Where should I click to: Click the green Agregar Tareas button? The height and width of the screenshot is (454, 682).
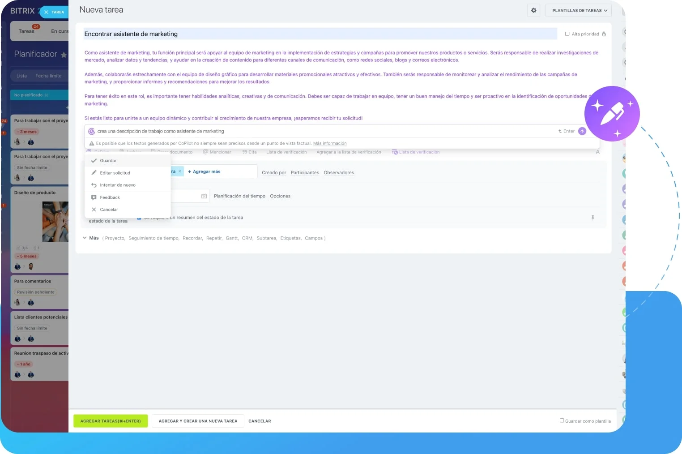110,421
